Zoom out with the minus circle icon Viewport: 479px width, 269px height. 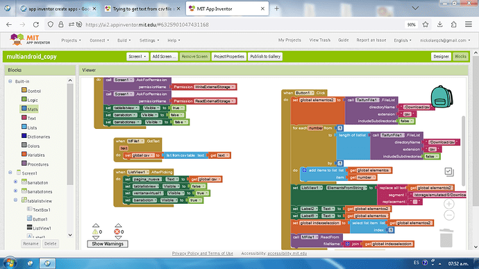pyautogui.click(x=448, y=216)
